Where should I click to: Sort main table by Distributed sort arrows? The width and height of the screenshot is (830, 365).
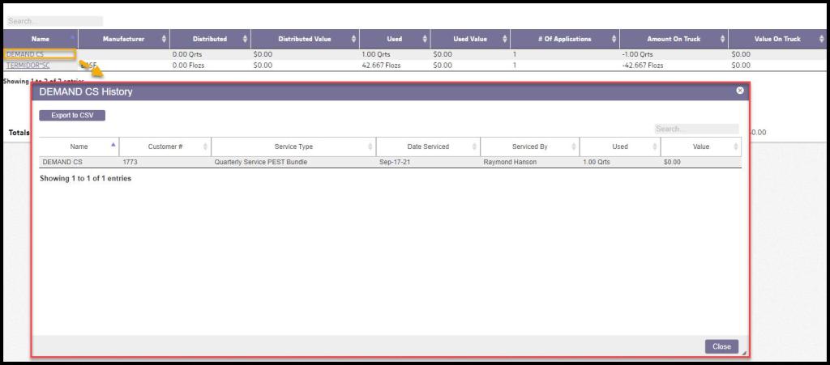[245, 39]
